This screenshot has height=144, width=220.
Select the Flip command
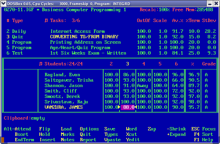coord(44,129)
